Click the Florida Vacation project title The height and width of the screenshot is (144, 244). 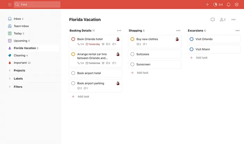point(85,20)
